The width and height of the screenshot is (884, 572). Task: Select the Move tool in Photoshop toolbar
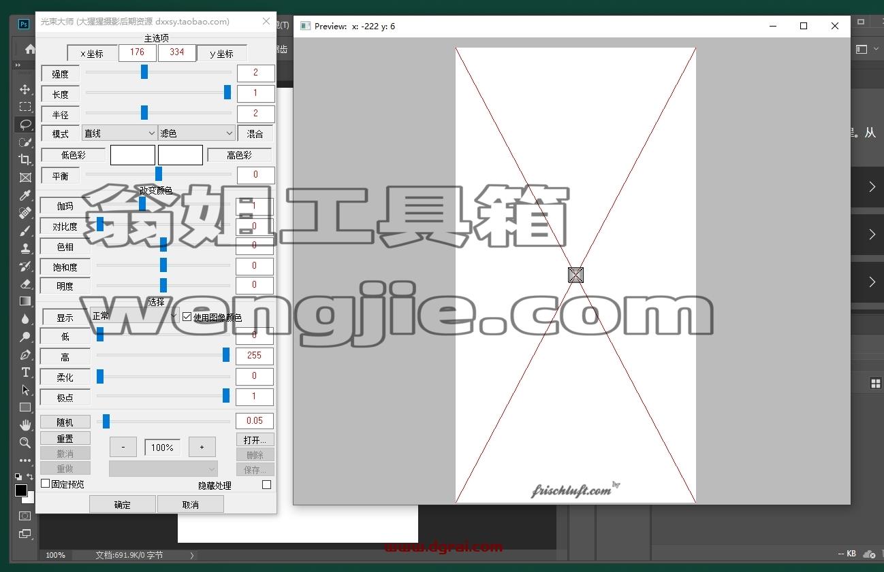pyautogui.click(x=25, y=89)
